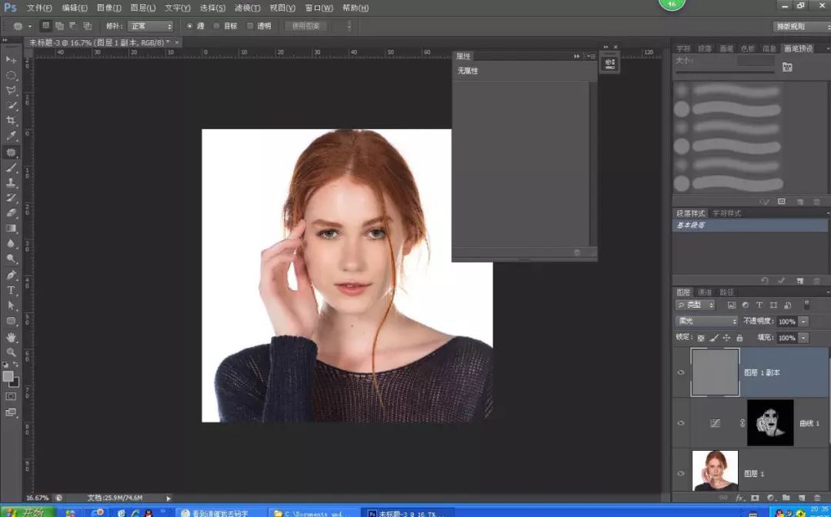Select the Hand tool
Viewport: 831px width, 517px height.
coord(12,337)
